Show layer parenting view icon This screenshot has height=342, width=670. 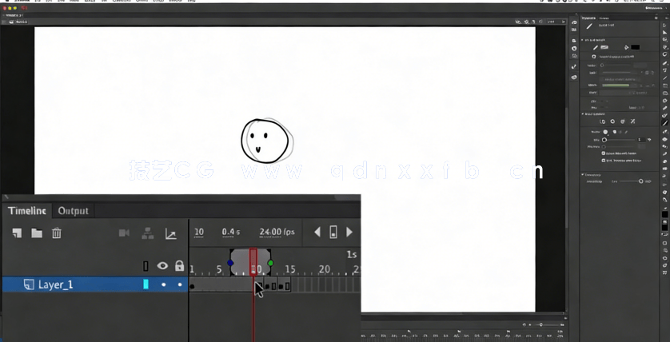coord(147,233)
